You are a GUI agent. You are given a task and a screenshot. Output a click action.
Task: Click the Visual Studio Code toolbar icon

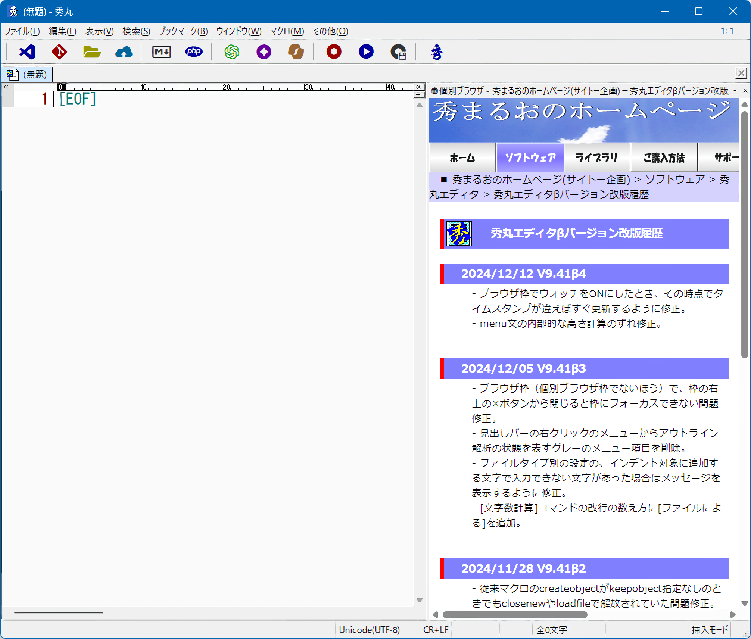[x=27, y=52]
